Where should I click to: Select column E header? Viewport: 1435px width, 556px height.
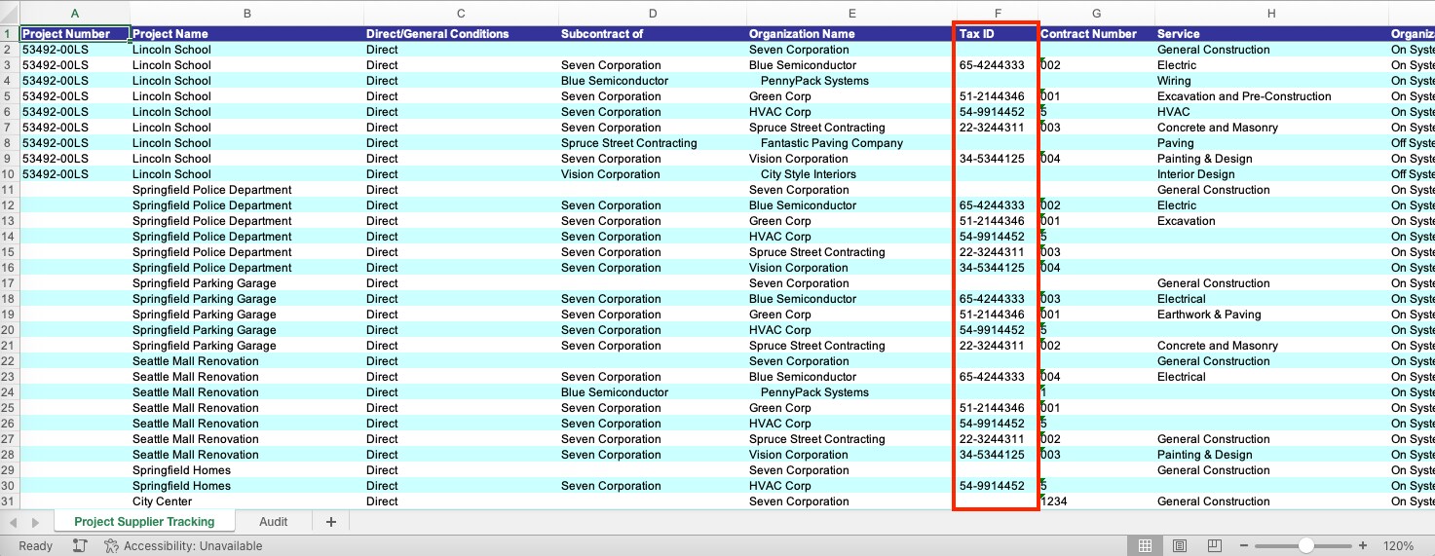pos(852,14)
